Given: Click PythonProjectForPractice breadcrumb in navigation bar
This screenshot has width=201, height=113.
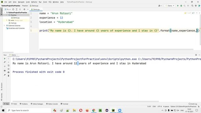Looking at the screenshot, I should click(11, 6).
